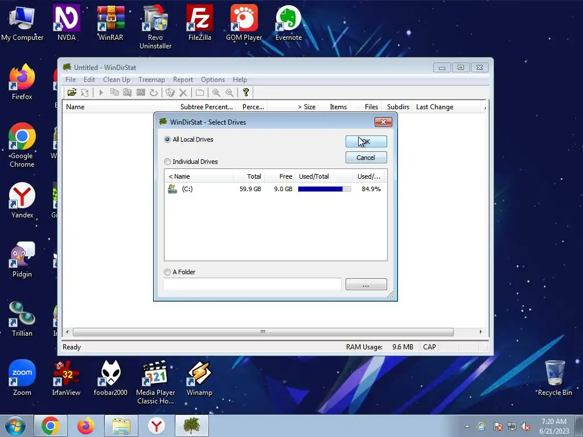Click the Used/Total column header
583x437 pixels.
tap(324, 176)
